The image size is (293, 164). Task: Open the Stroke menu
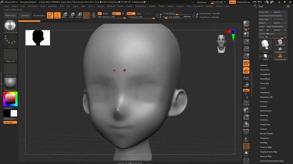170,6
